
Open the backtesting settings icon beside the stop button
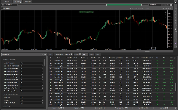coord(171,5)
